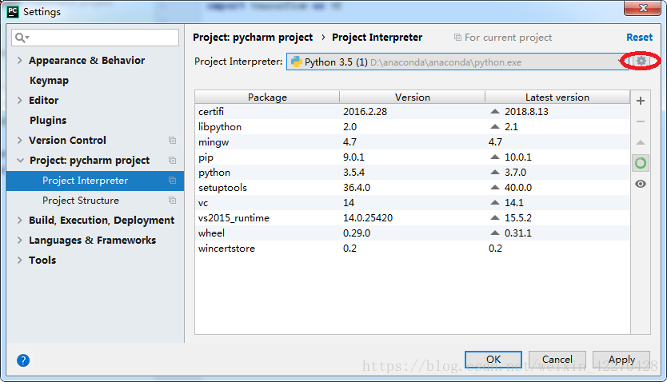667x382 pixels.
Task: Select Keymap in settings tree
Action: point(49,80)
